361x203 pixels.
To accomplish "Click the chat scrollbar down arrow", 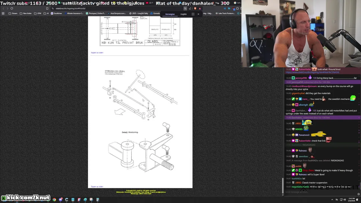I will pos(283,195).
